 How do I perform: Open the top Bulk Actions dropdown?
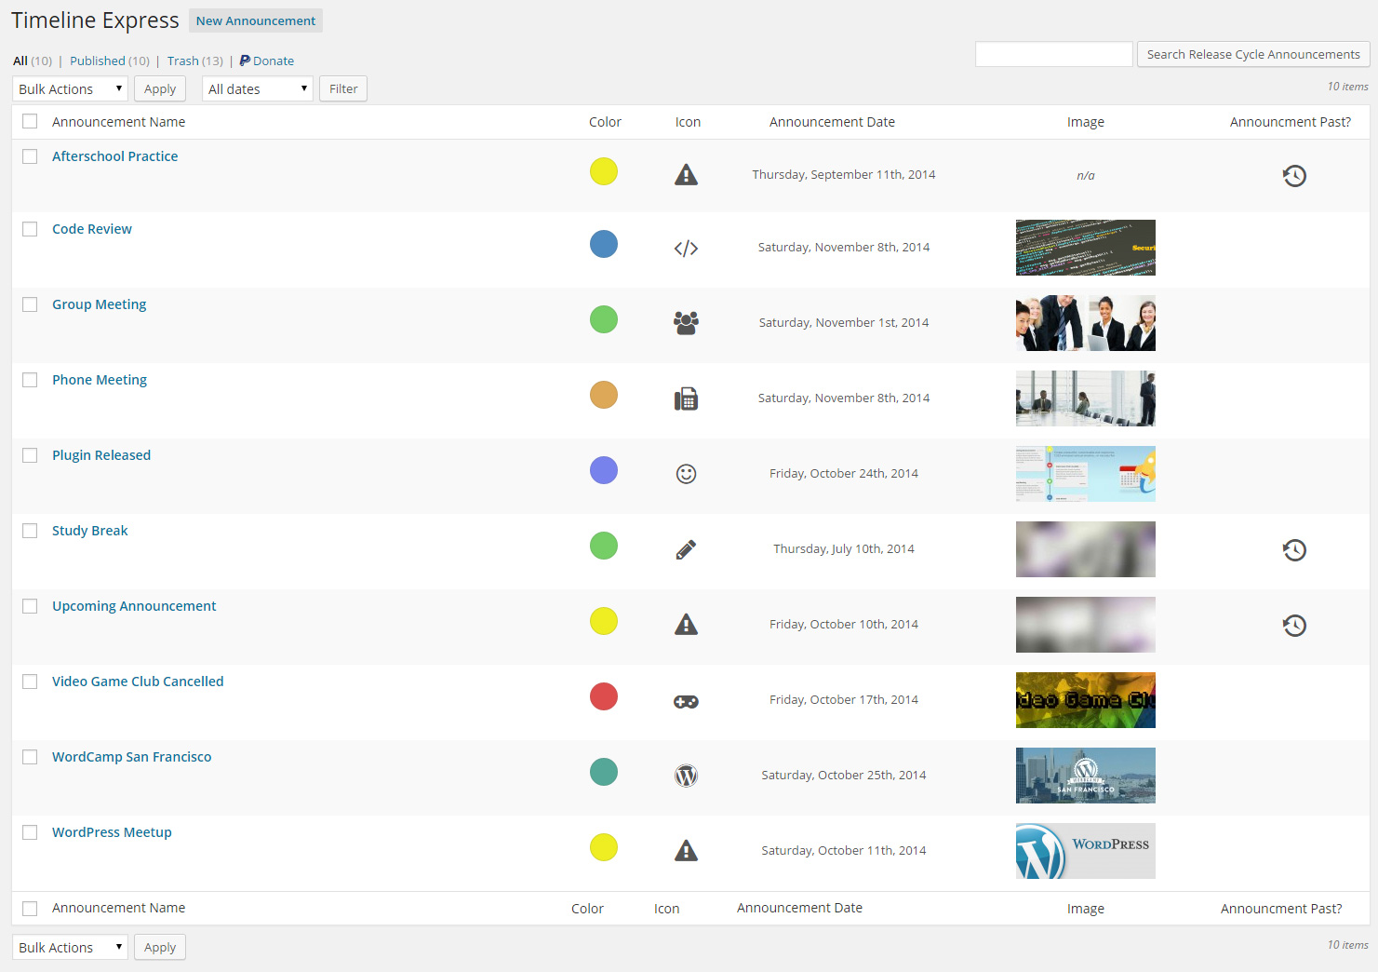tap(70, 89)
